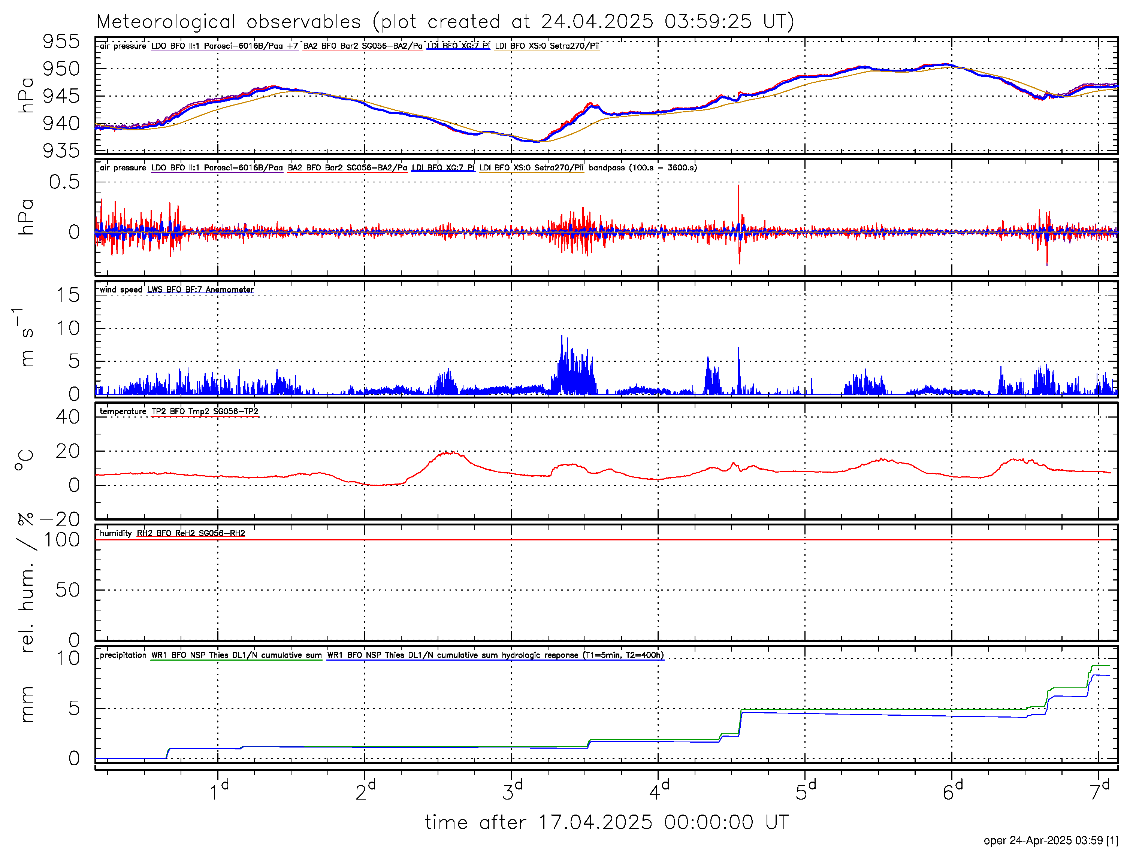
Task: Click the '-20' tick on temperature axis
Action: [60, 519]
